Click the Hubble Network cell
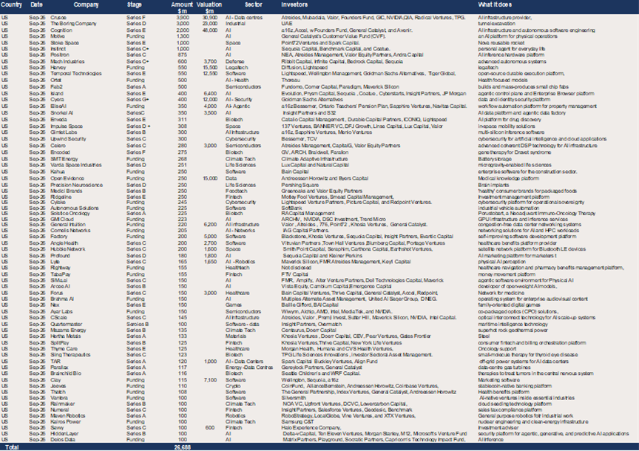639x451 pixels. coord(67,249)
